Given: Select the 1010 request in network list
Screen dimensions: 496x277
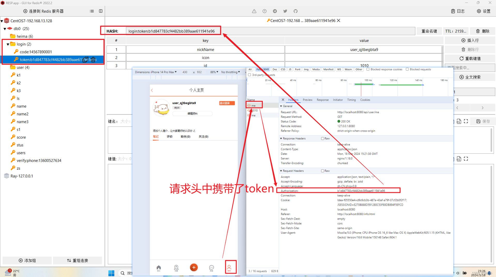Looking at the screenshot, I should click(262, 110).
